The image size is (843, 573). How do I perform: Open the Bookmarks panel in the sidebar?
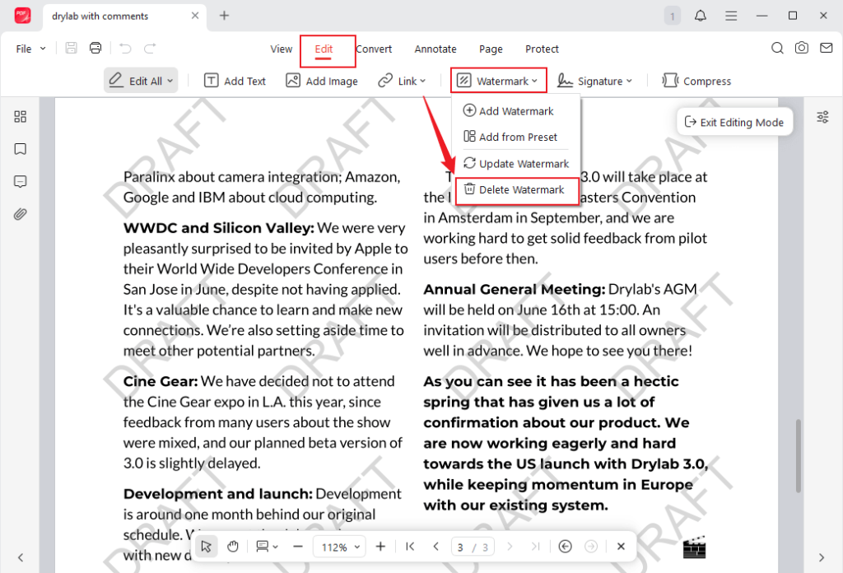(x=21, y=149)
